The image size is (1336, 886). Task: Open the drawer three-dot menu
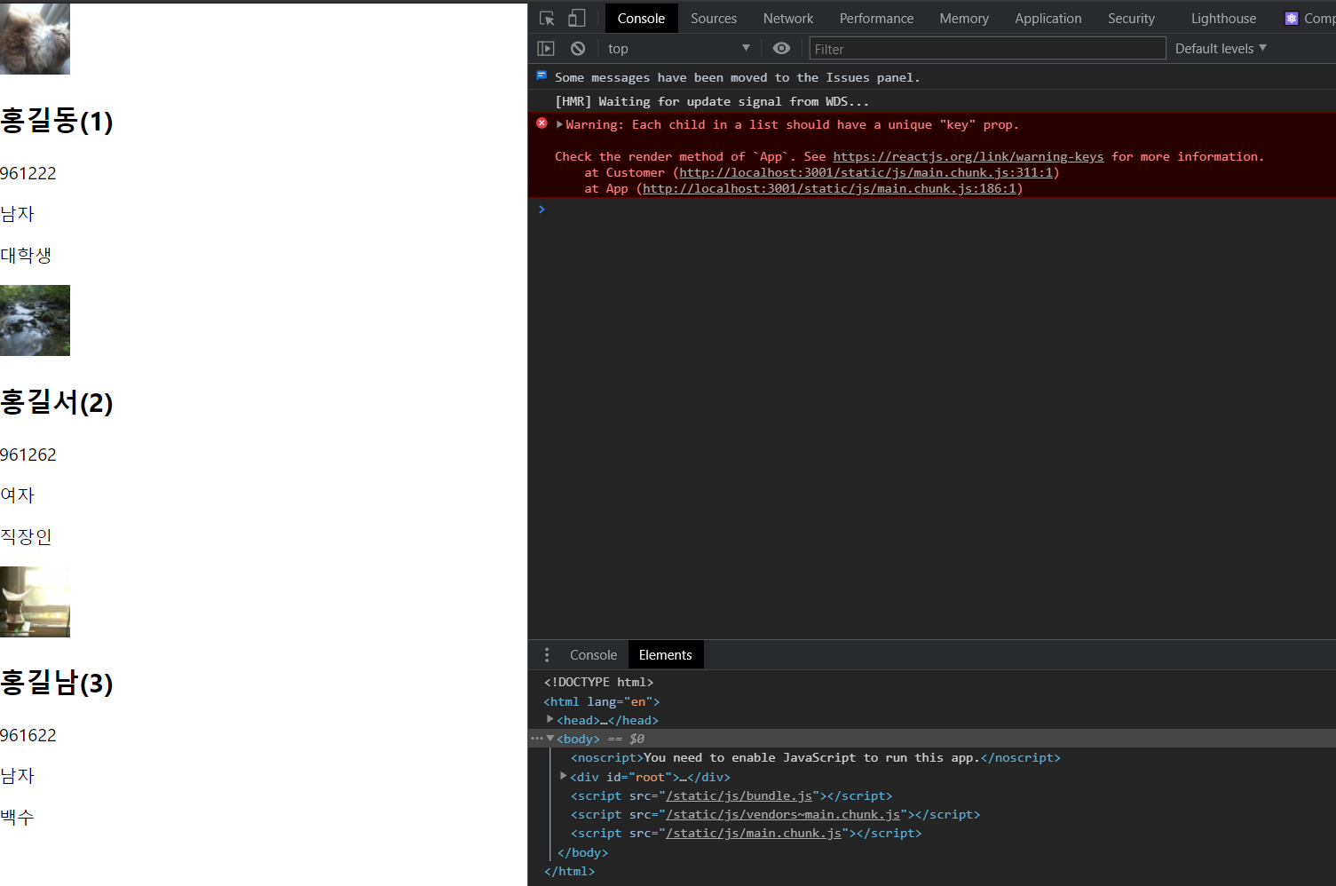point(547,655)
